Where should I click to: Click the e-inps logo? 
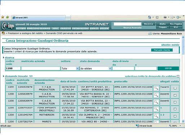point(8,26)
